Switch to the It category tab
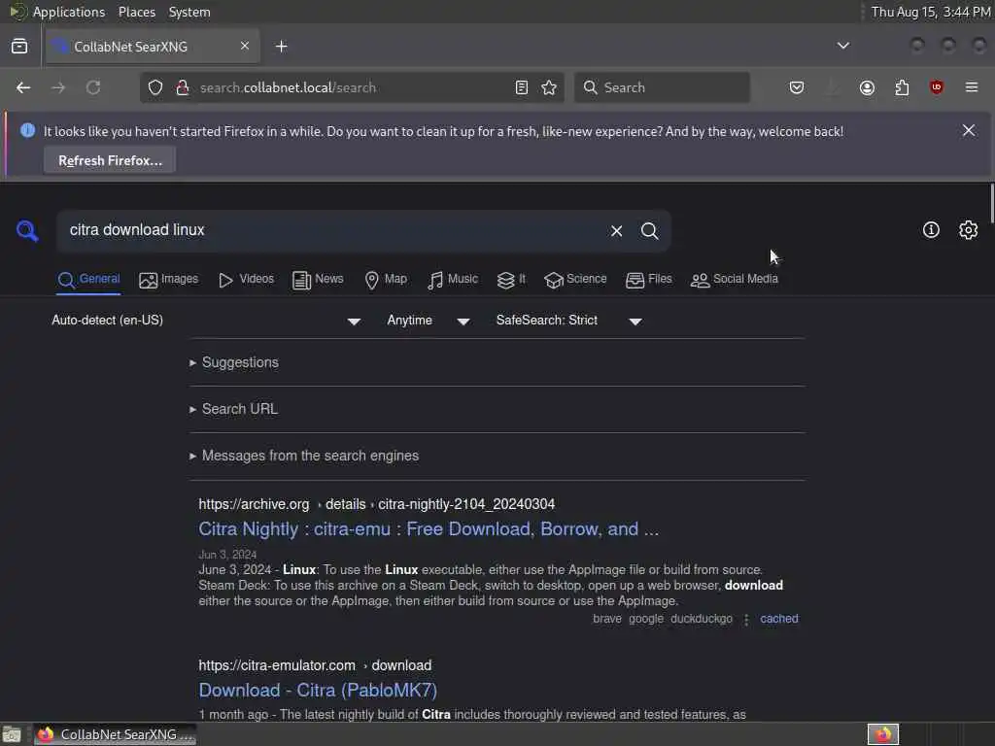The height and width of the screenshot is (746, 995). (511, 279)
